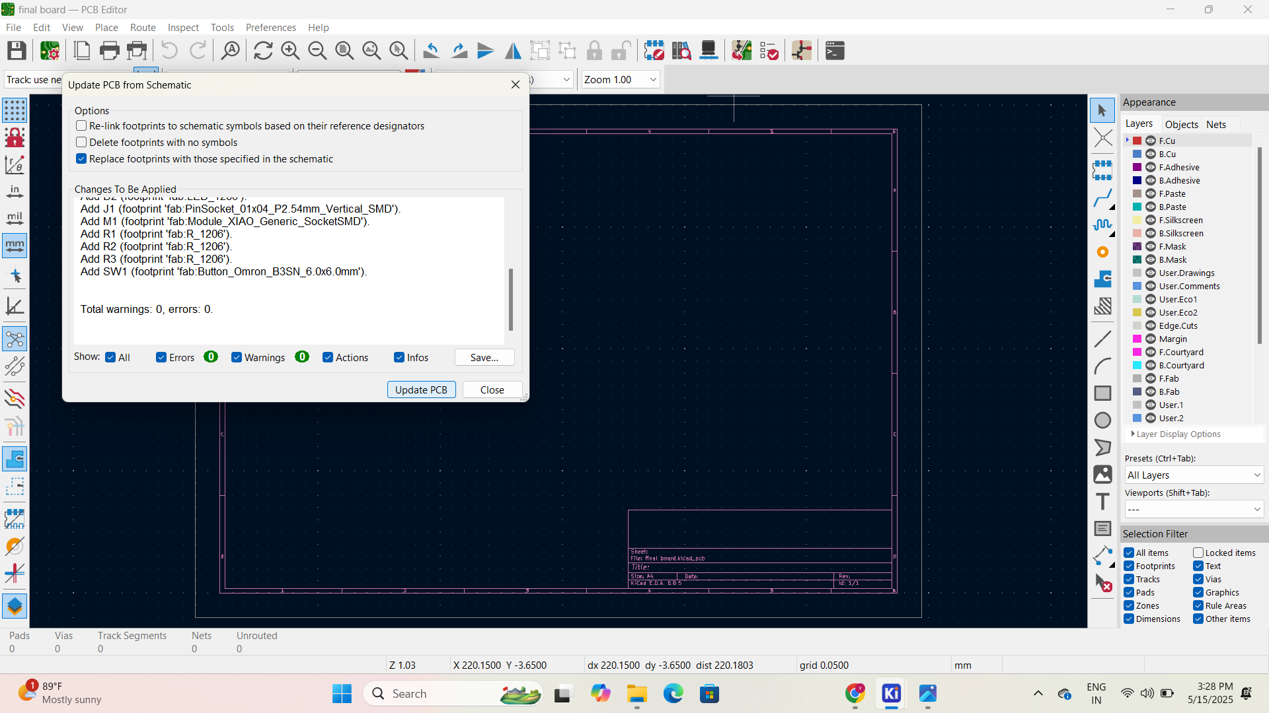The height and width of the screenshot is (713, 1269).
Task: Click the Zoom Out icon
Action: tap(317, 51)
